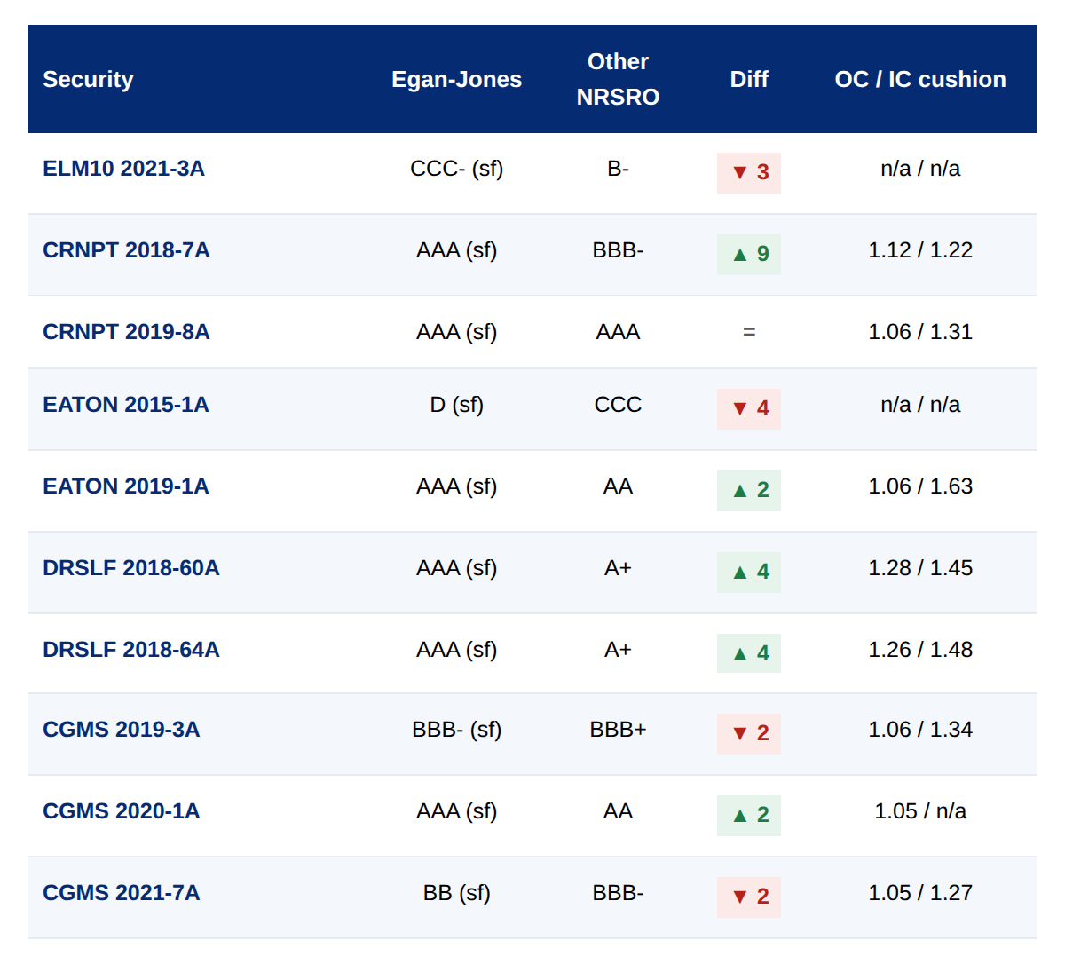The width and height of the screenshot is (1065, 964).
Task: Select the "1.05 / n/a" cushion value
Action: click(x=920, y=811)
